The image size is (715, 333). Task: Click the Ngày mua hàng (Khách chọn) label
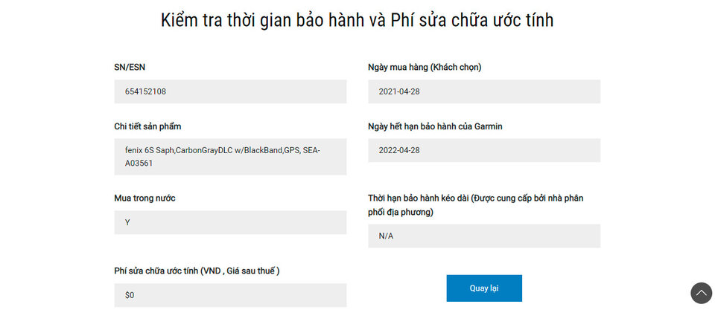tap(425, 68)
